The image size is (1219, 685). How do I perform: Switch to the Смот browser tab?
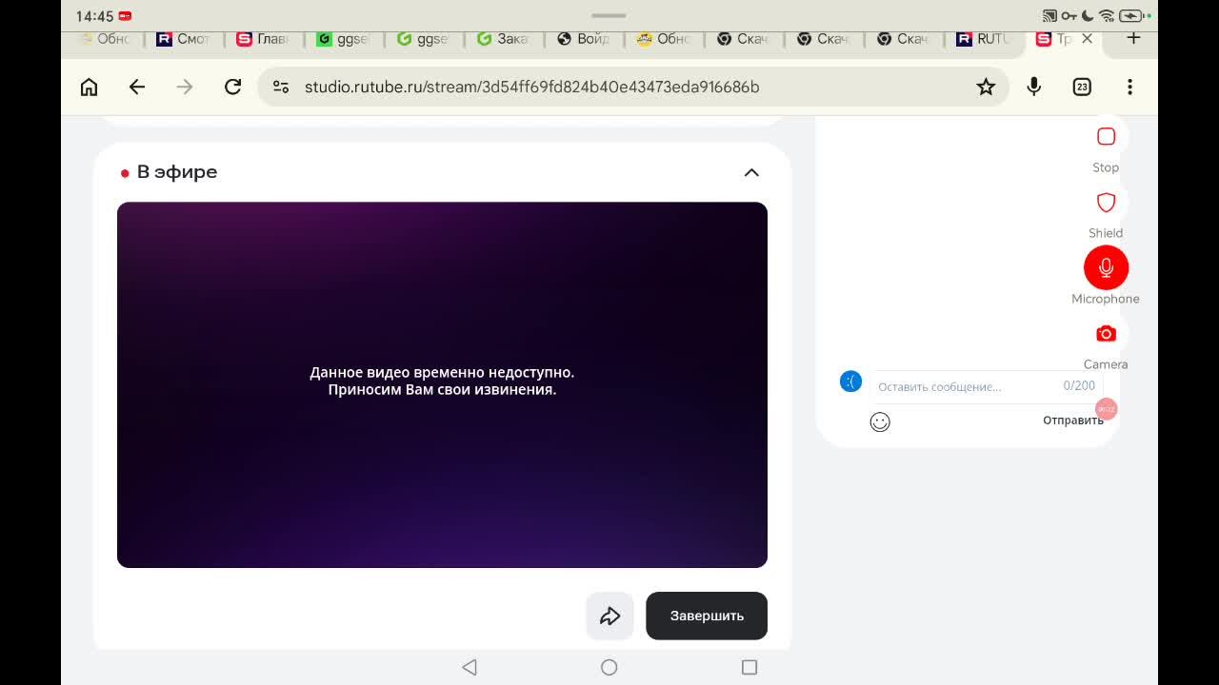tap(183, 39)
